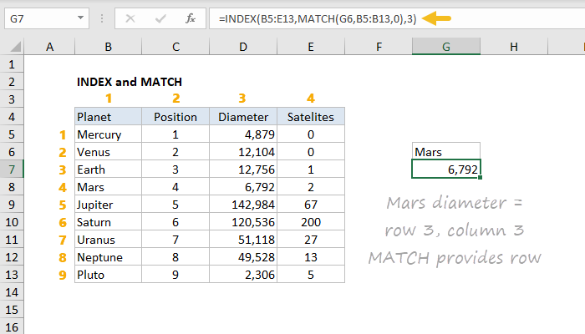The width and height of the screenshot is (585, 334).
Task: Click the INDEX and MATCH title cell
Action: pyautogui.click(x=129, y=82)
